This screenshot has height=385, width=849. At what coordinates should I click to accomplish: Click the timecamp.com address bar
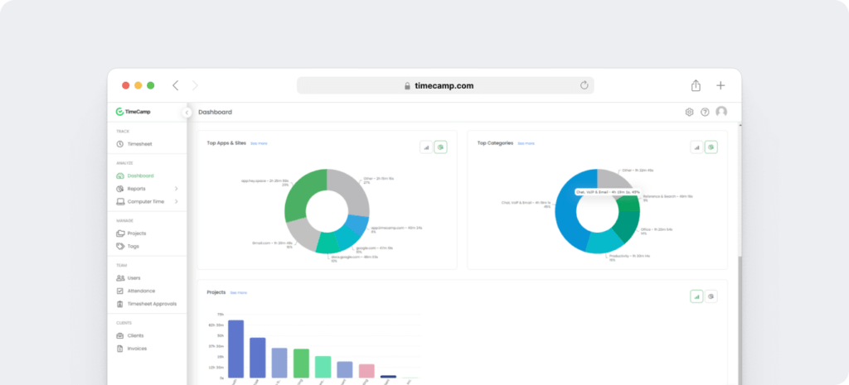point(445,85)
